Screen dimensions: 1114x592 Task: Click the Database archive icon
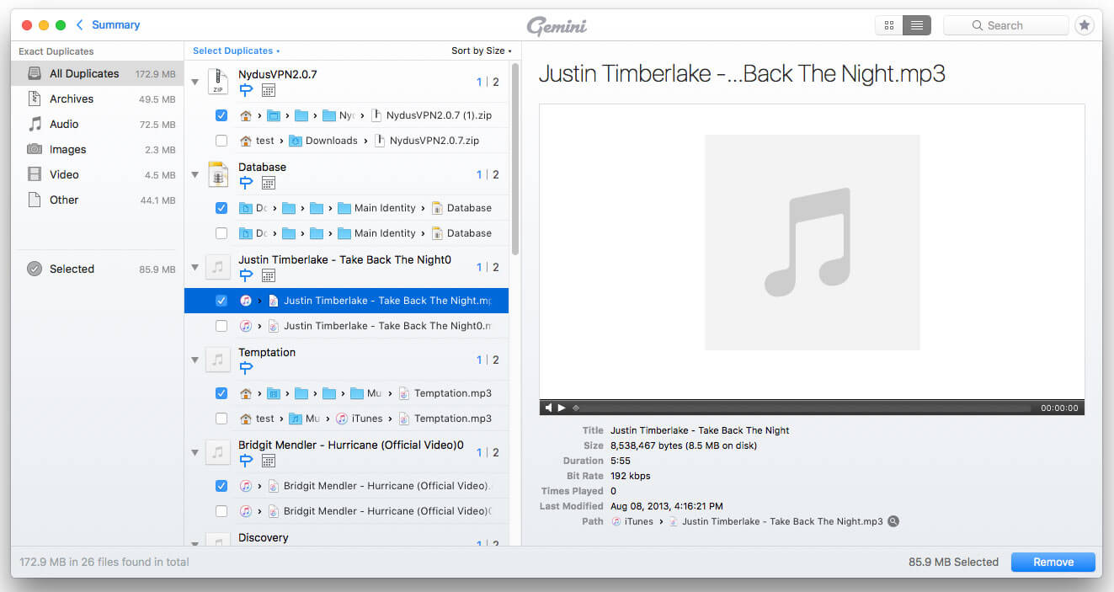pos(218,174)
